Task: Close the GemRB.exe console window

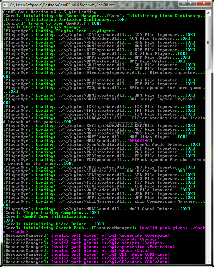Action: click(204, 3)
